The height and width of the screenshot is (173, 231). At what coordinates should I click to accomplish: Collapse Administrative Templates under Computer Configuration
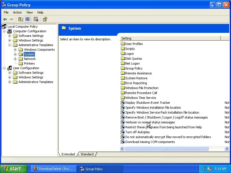pyautogui.click(x=10, y=45)
